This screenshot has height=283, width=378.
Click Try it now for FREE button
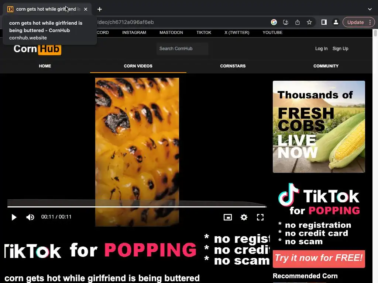tap(319, 259)
